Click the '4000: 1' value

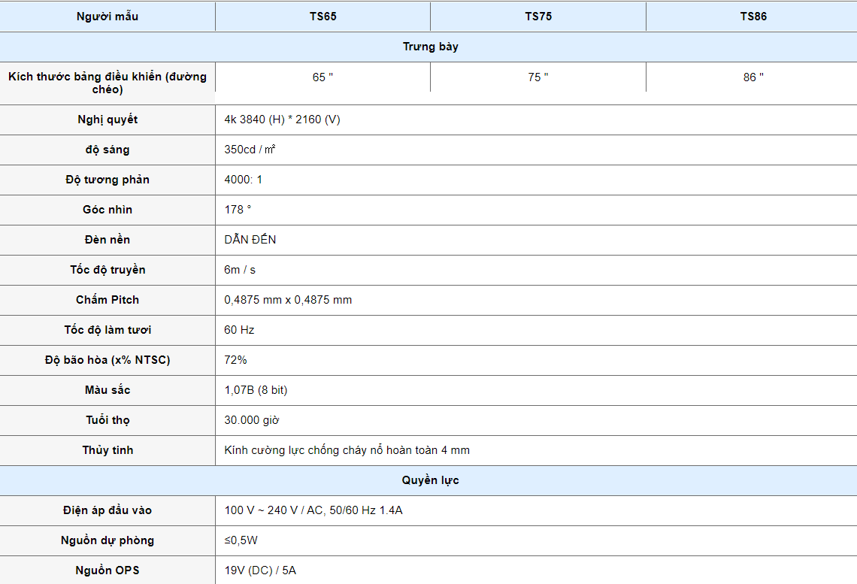[244, 180]
